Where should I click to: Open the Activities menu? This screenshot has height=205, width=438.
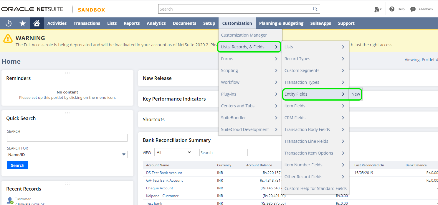57,23
